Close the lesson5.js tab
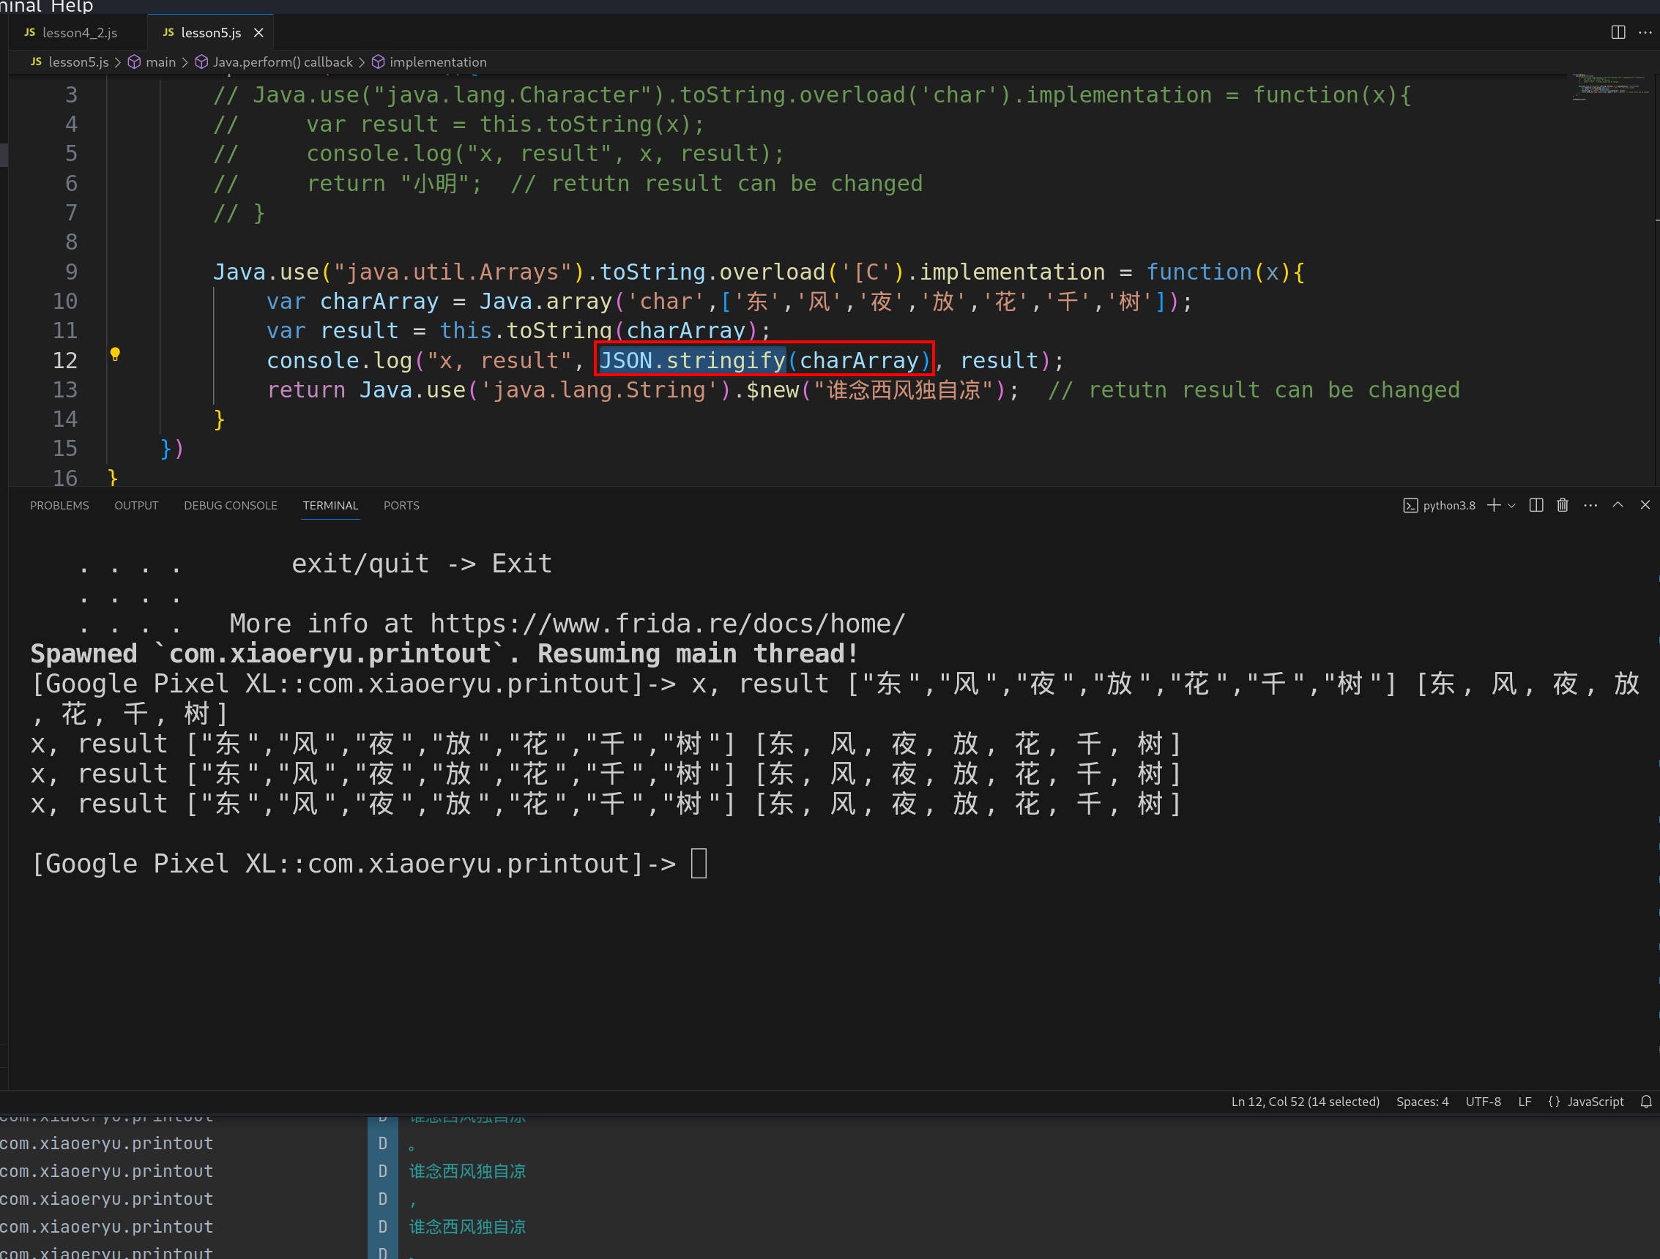 (258, 32)
